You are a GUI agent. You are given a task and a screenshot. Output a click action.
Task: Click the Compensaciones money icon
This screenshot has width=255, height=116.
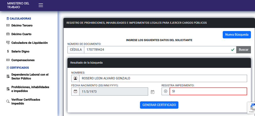tap(8, 60)
